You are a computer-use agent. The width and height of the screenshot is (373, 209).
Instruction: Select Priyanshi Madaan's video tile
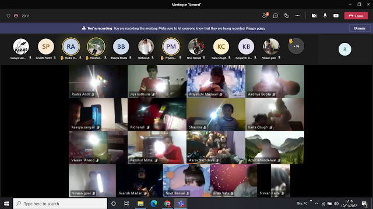tap(216, 81)
